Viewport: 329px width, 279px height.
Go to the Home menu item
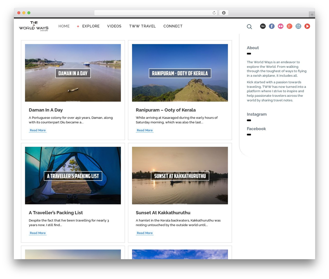64,26
